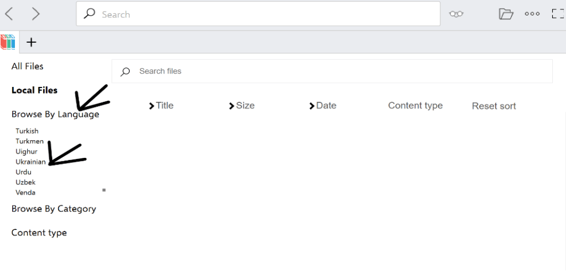Choose Ukrainian from language list
Viewport: 566px width, 272px height.
point(30,162)
